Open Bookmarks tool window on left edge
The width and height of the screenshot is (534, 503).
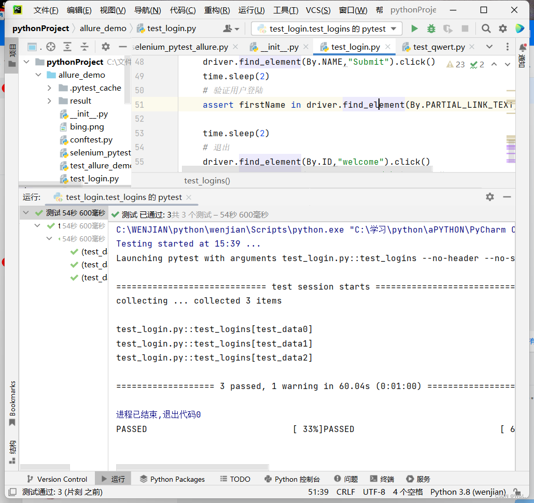[12, 404]
